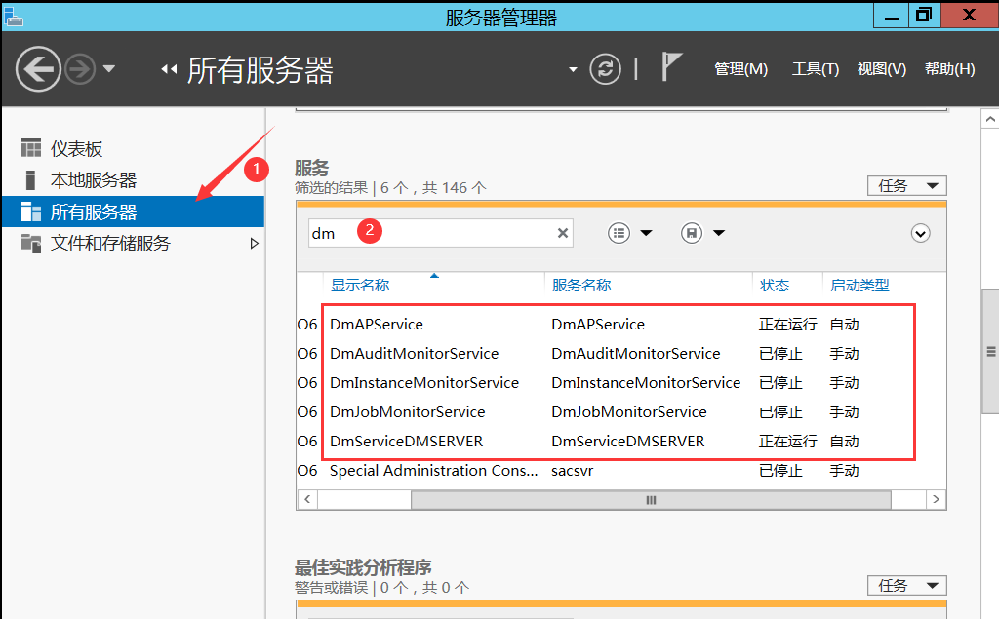This screenshot has height=619, width=999.
Task: Select 所有服务器 in the sidebar
Action: pos(133,212)
